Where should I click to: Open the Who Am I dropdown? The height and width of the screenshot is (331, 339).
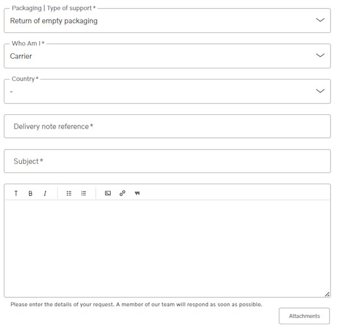point(167,56)
